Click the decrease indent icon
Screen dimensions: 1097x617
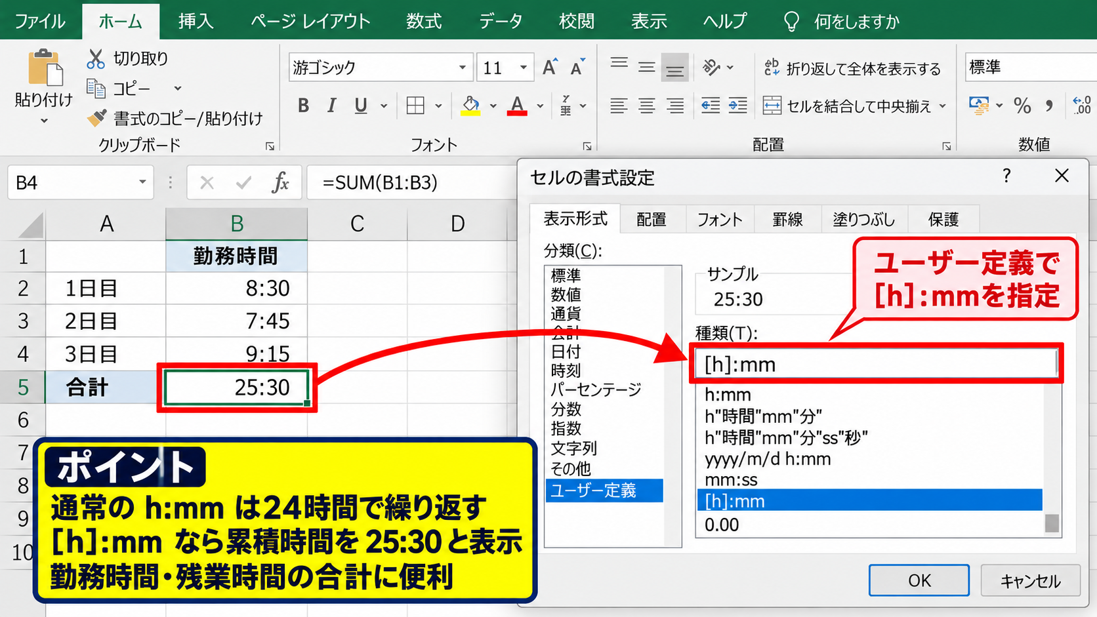tap(710, 106)
